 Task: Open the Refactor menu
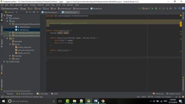(41, 5)
